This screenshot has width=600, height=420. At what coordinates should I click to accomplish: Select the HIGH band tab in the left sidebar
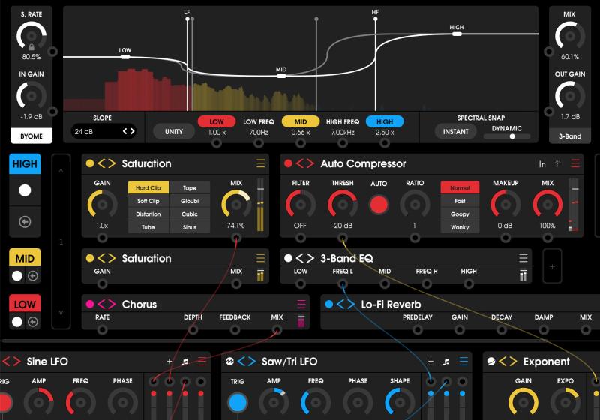pyautogui.click(x=25, y=164)
